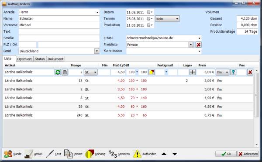Switch to the Liste tab

pyautogui.click(x=8, y=59)
